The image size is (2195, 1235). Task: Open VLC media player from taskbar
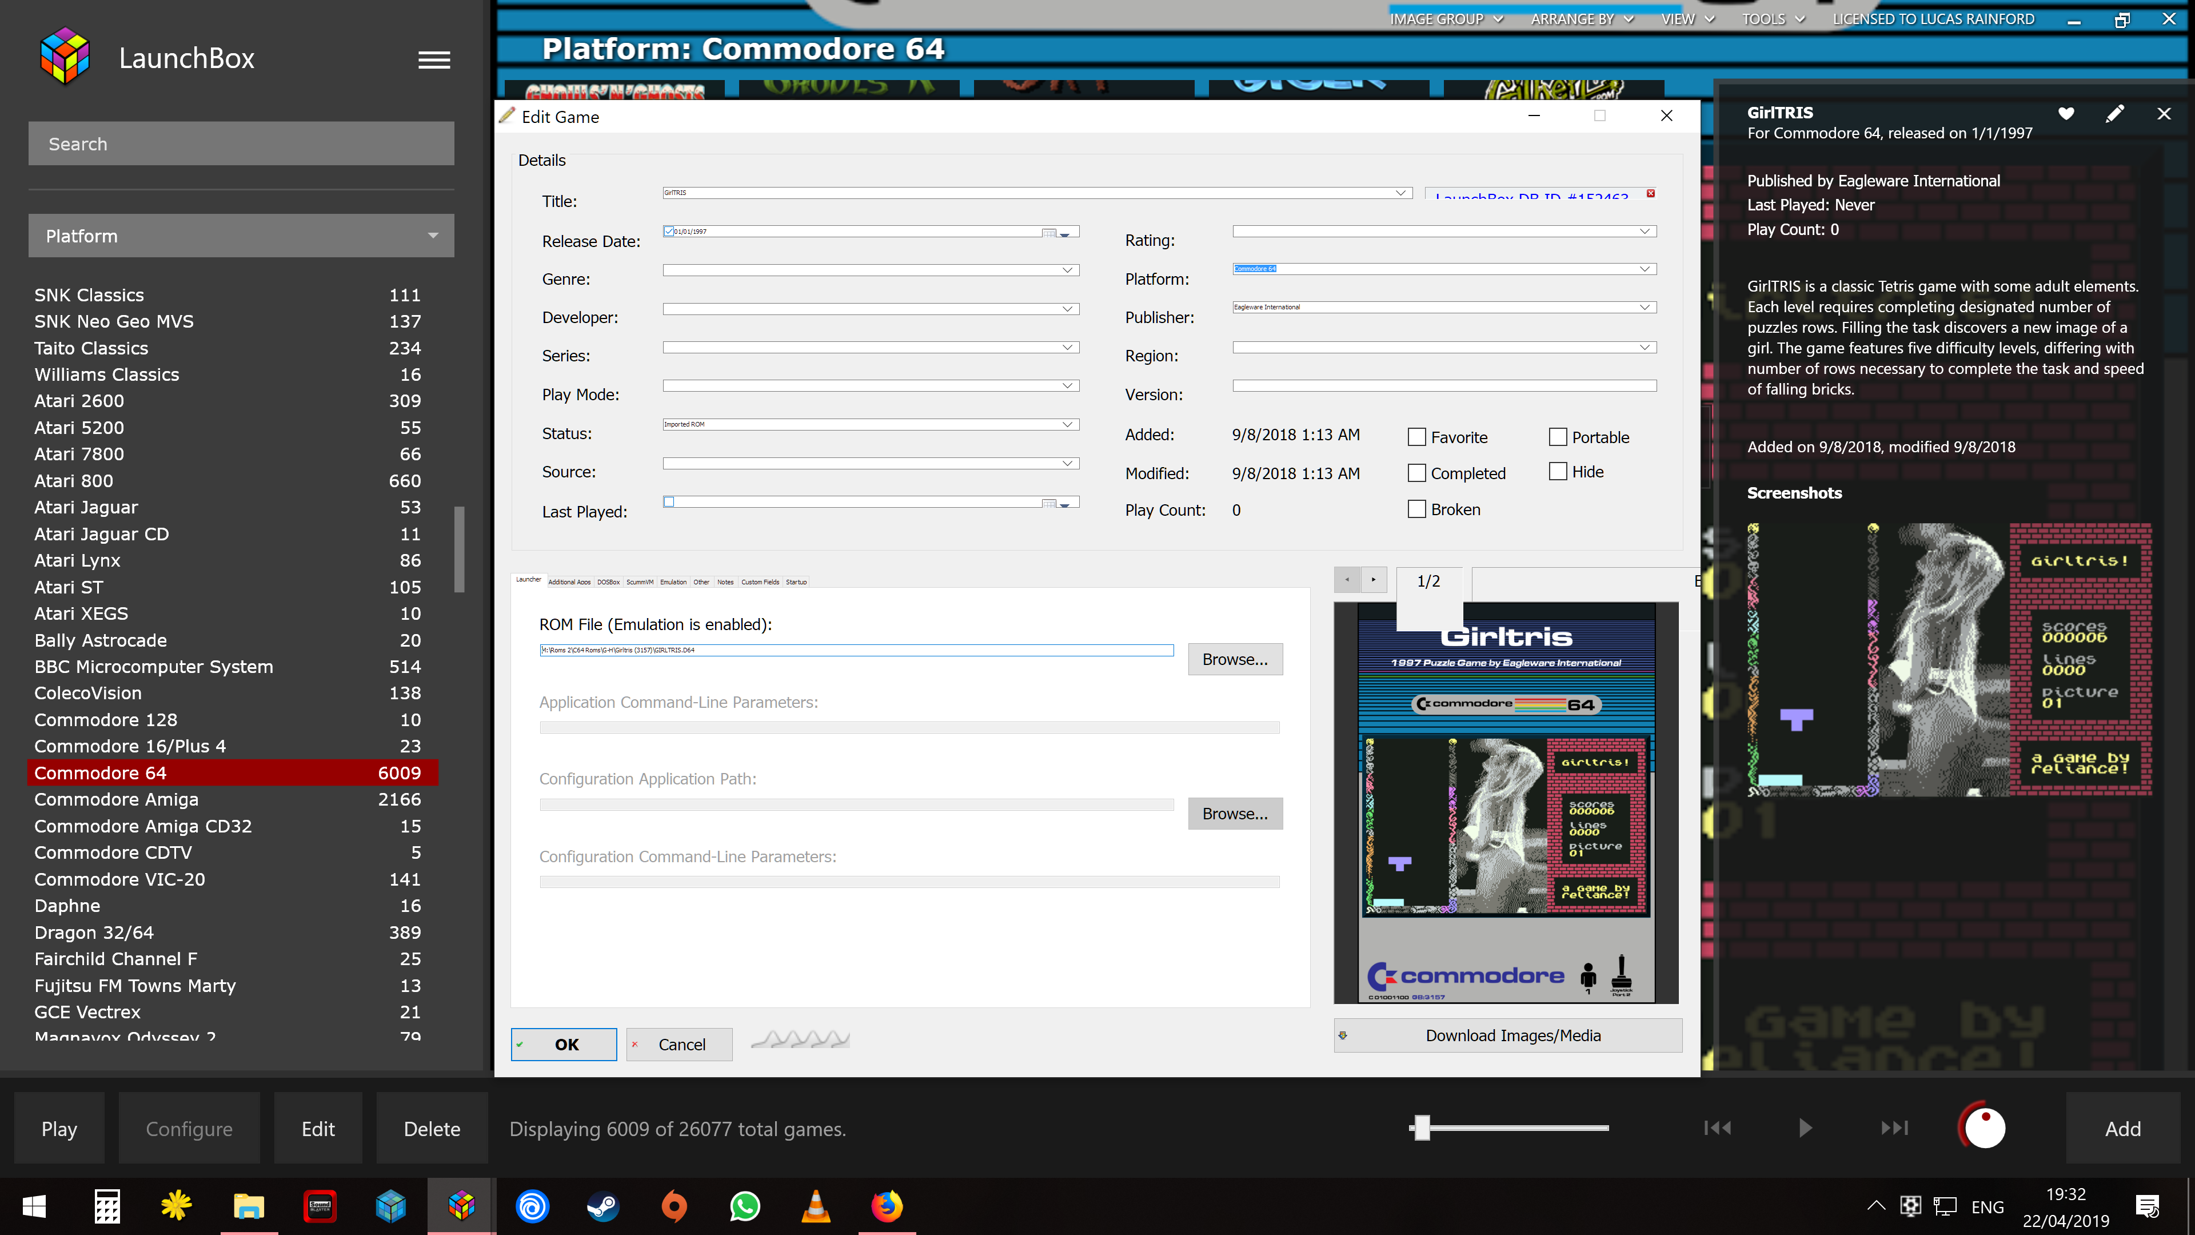pyautogui.click(x=816, y=1206)
